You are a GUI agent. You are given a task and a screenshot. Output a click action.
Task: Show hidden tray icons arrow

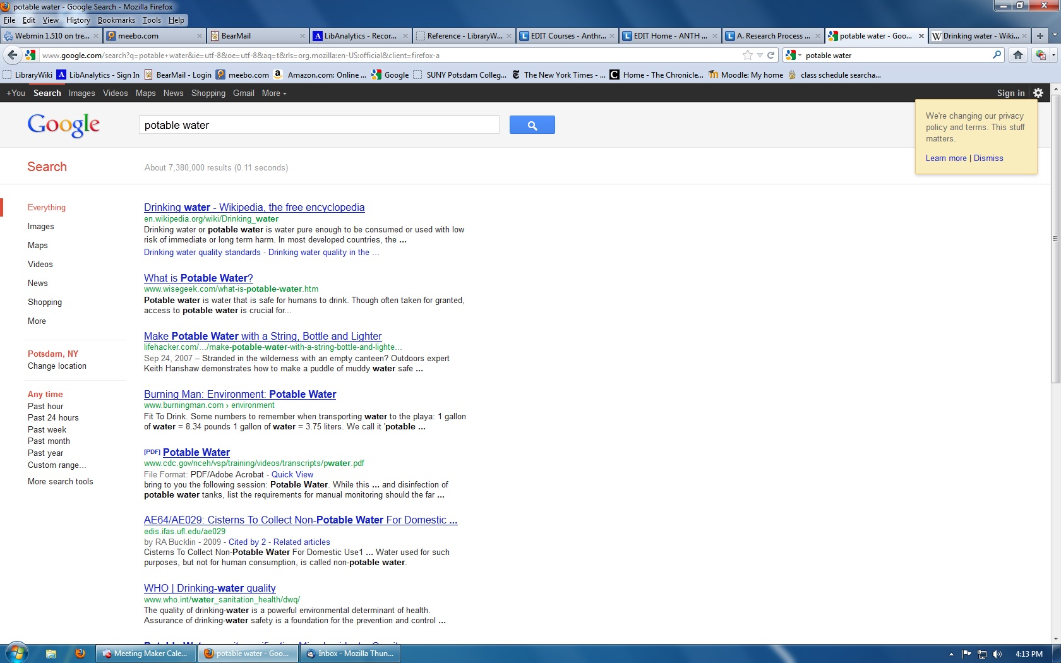click(x=951, y=654)
